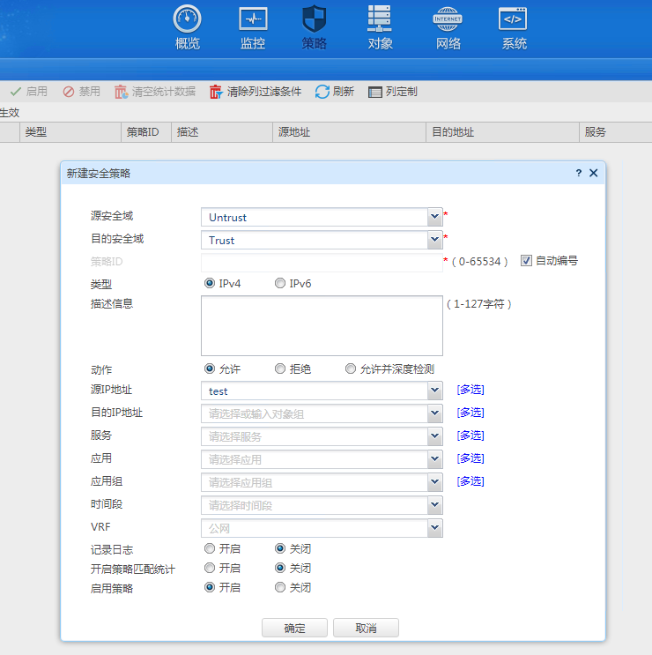The image size is (652, 655).
Task: Click the 取消 cancel button
Action: 366,628
